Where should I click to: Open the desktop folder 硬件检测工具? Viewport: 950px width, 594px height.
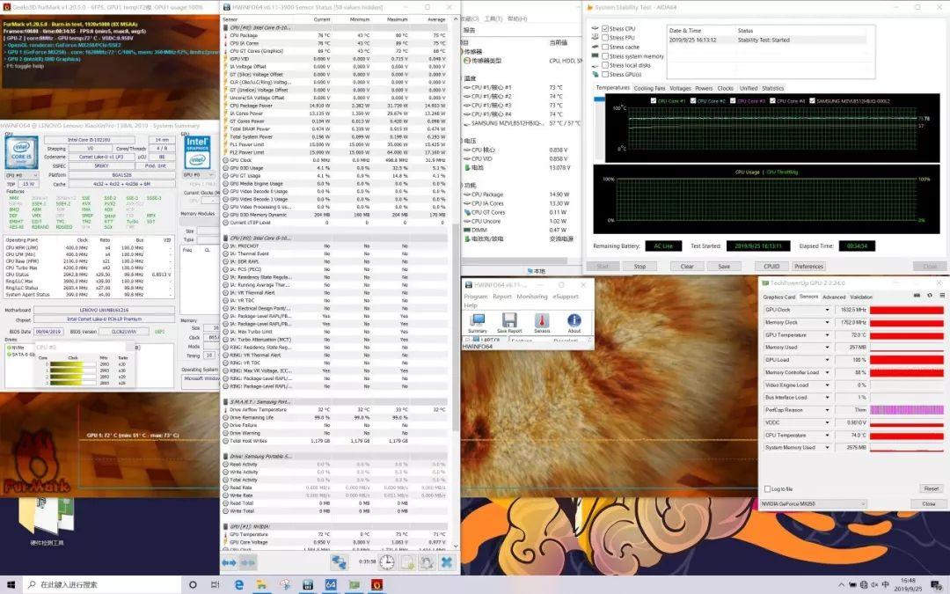[x=47, y=521]
